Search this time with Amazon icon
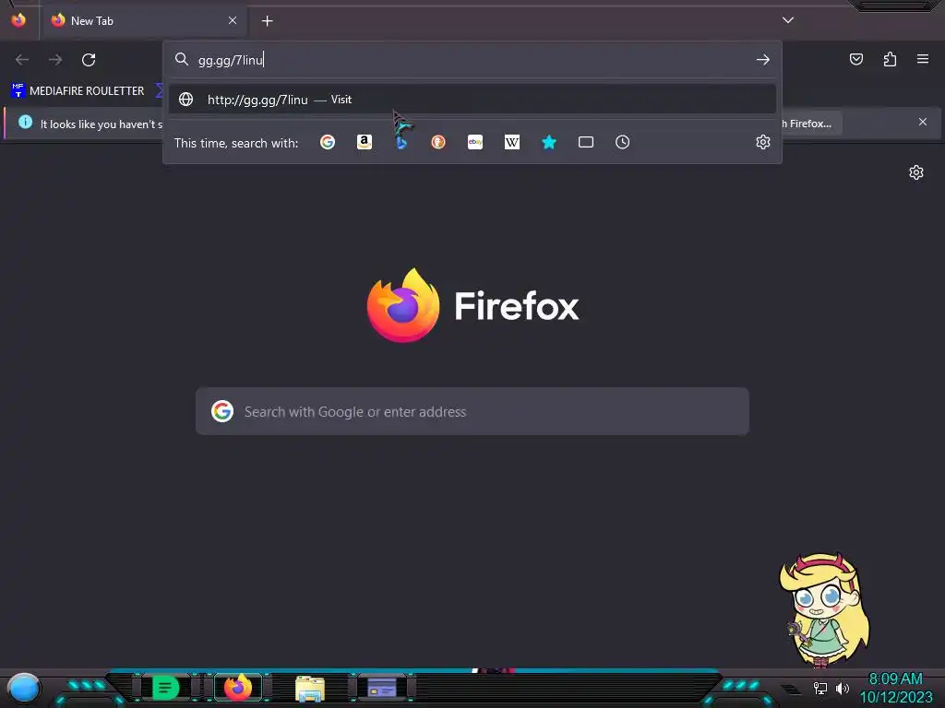 [x=364, y=142]
